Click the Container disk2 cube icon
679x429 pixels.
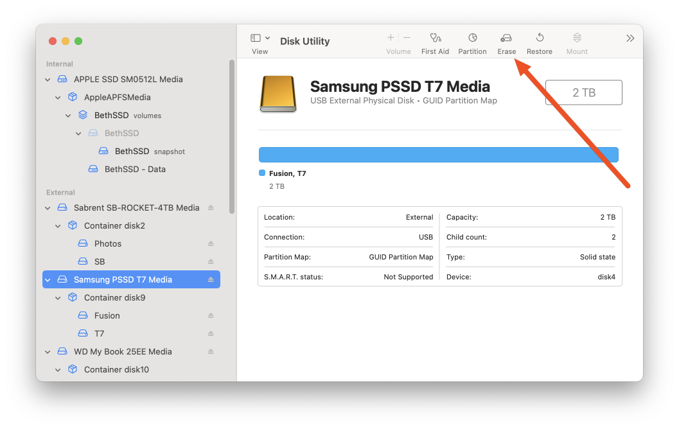(x=73, y=225)
